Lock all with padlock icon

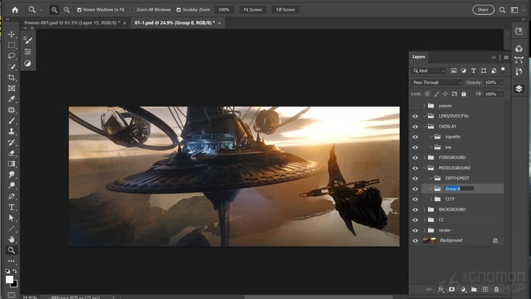click(x=464, y=94)
